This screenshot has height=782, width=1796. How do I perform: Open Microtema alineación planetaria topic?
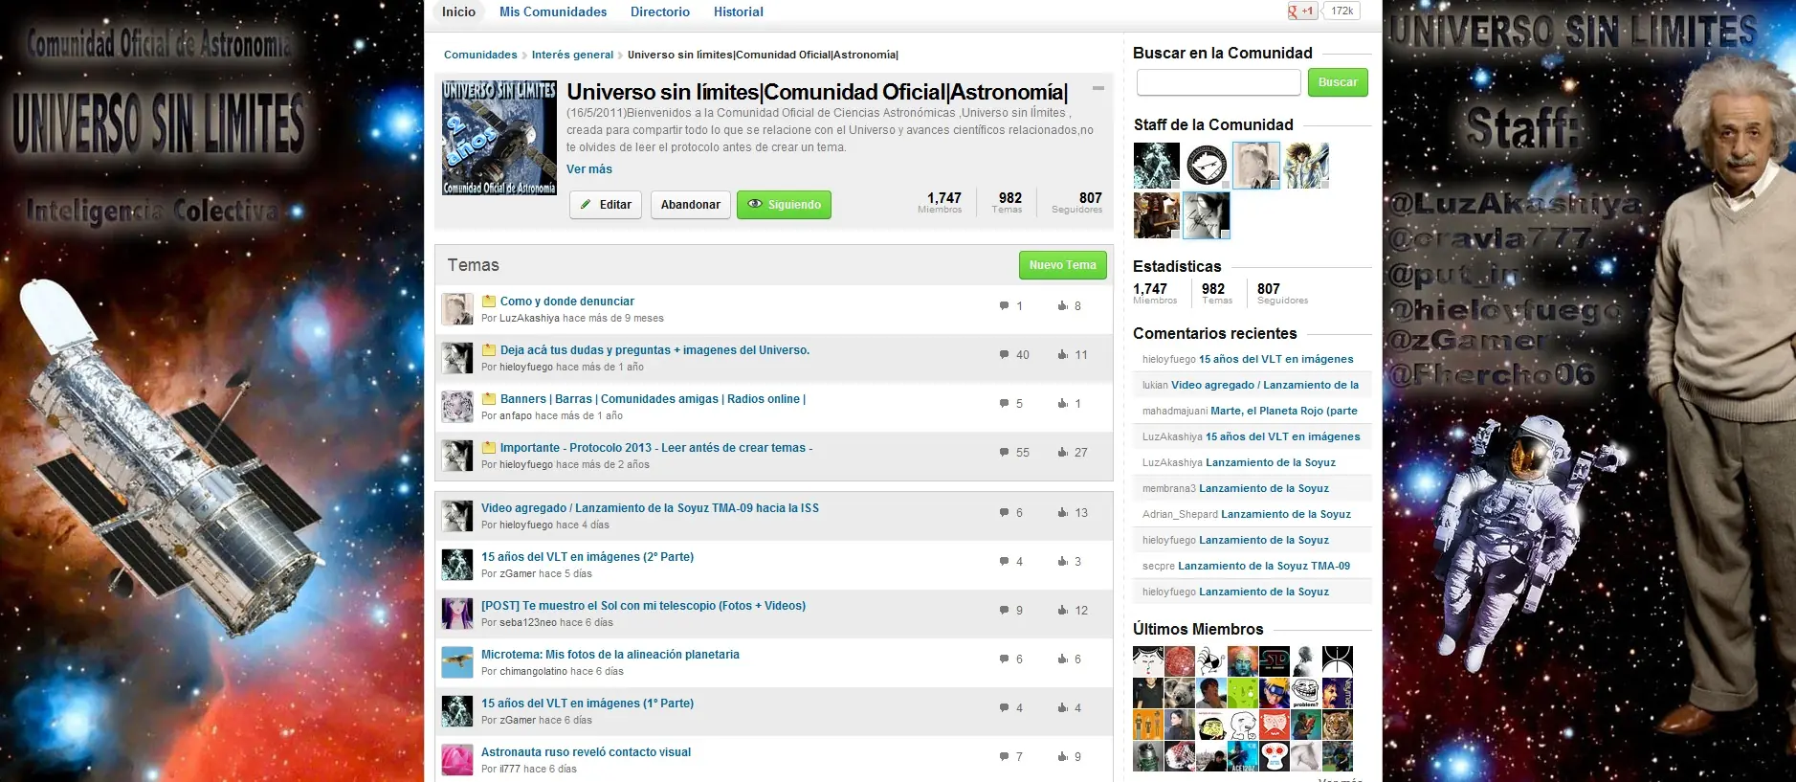pos(610,655)
